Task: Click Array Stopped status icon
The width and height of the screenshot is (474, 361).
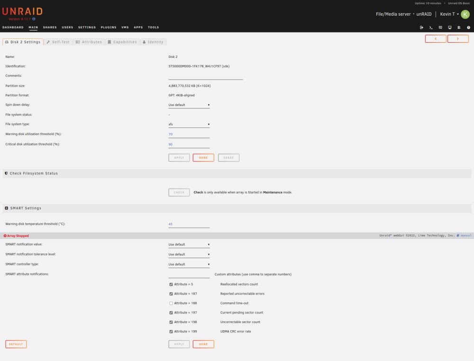Action: tap(5, 235)
